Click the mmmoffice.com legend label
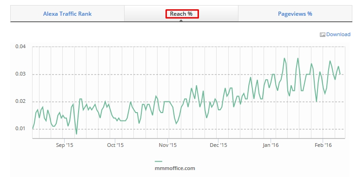The width and height of the screenshot is (357, 177). point(175,168)
